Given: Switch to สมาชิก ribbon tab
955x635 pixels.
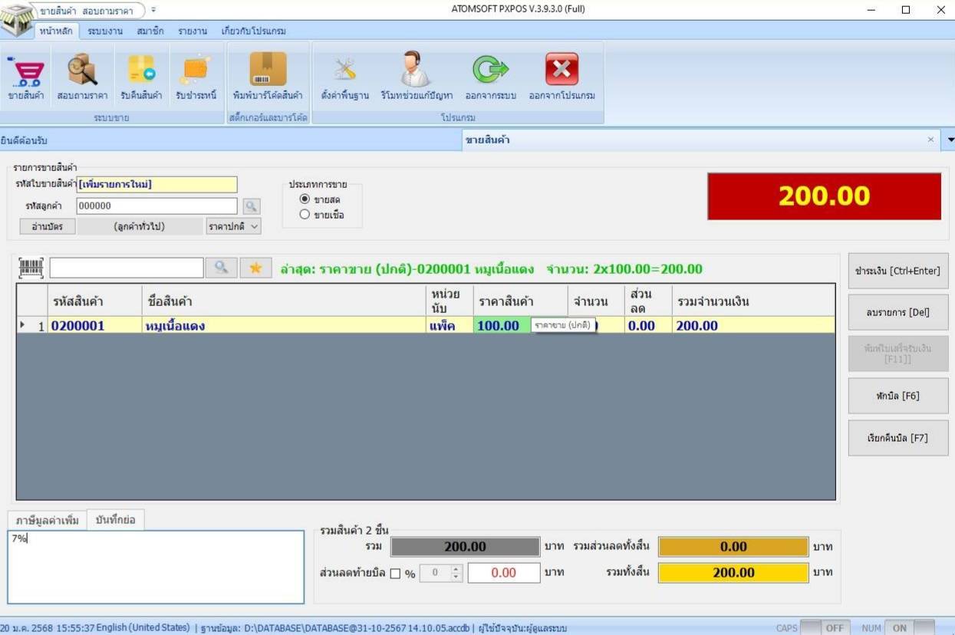Looking at the screenshot, I should click(x=150, y=31).
